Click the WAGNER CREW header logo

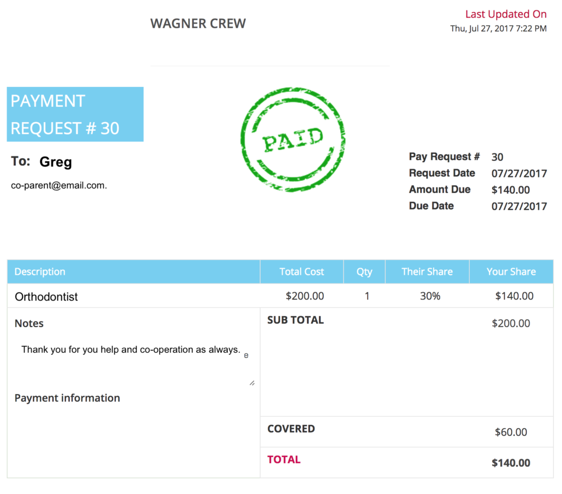[198, 23]
